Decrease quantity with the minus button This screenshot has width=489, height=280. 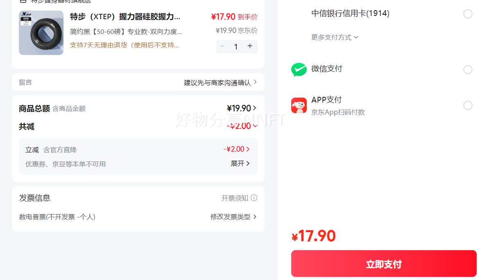(222, 46)
